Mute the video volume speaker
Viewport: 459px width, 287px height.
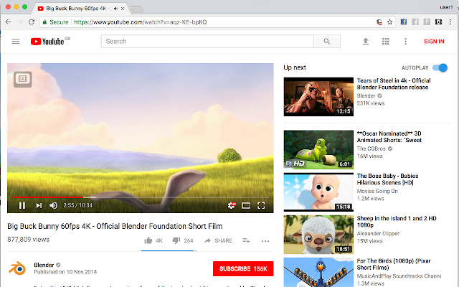tap(53, 206)
